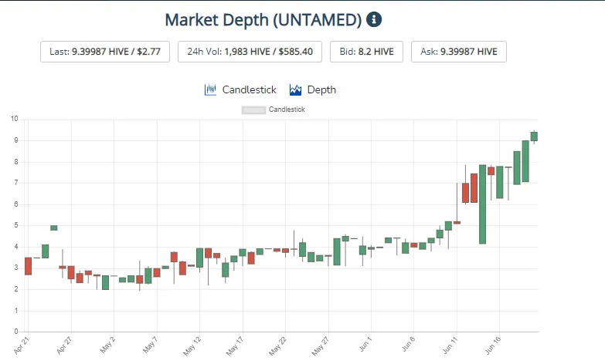Image resolution: width=605 pixels, height=364 pixels.
Task: Click the Depth chart icon
Action: [296, 89]
